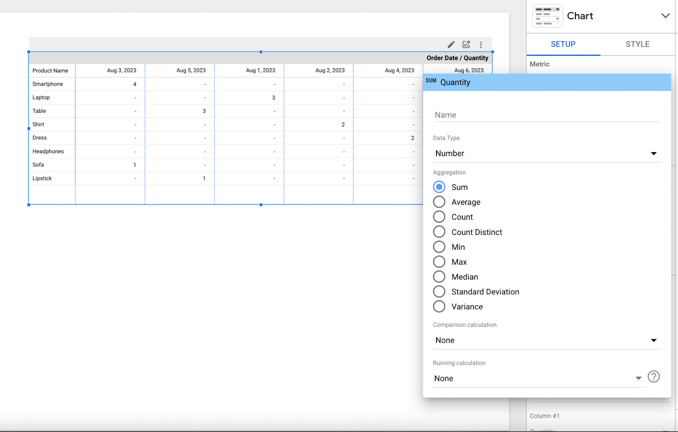The height and width of the screenshot is (432, 678).
Task: Click the SUM badge on the Quantity chip
Action: tap(431, 81)
